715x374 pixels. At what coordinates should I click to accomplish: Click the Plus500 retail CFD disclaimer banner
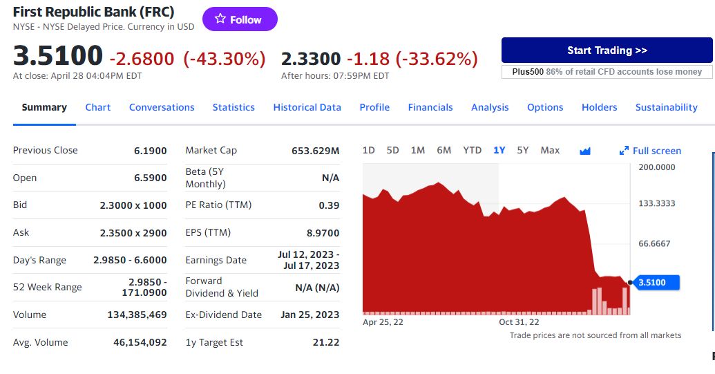point(607,72)
